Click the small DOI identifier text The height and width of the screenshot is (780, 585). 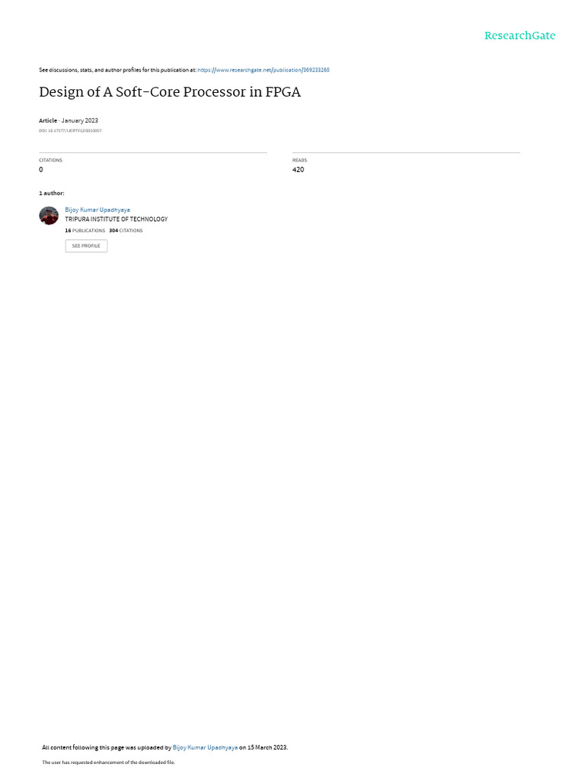(x=70, y=131)
